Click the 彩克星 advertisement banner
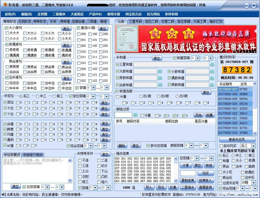The height and width of the screenshot is (198, 260). [x=186, y=39]
